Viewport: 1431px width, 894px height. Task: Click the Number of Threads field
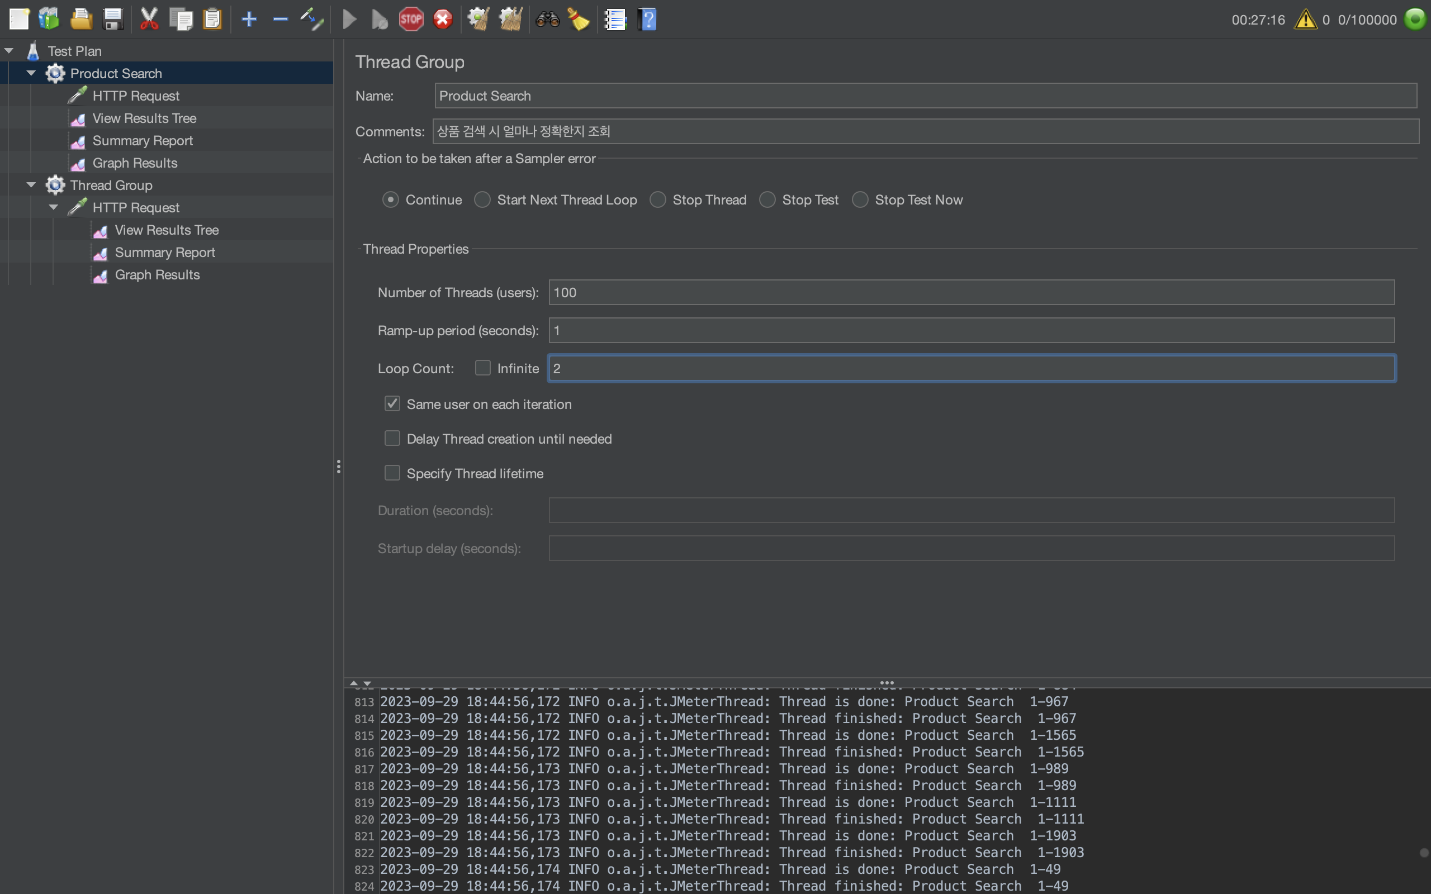coord(971,293)
